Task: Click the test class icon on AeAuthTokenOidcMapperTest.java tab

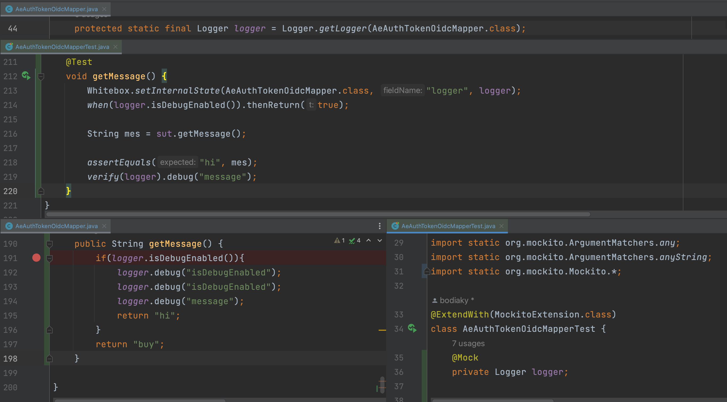Action: click(x=9, y=47)
